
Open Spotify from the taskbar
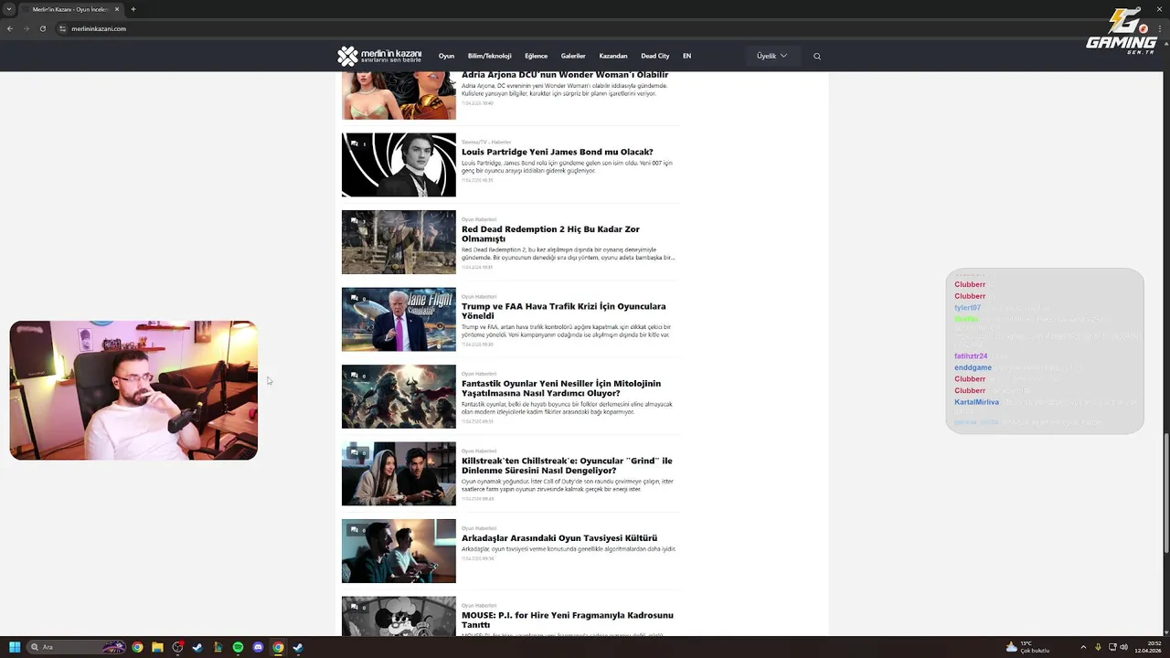[x=238, y=647]
